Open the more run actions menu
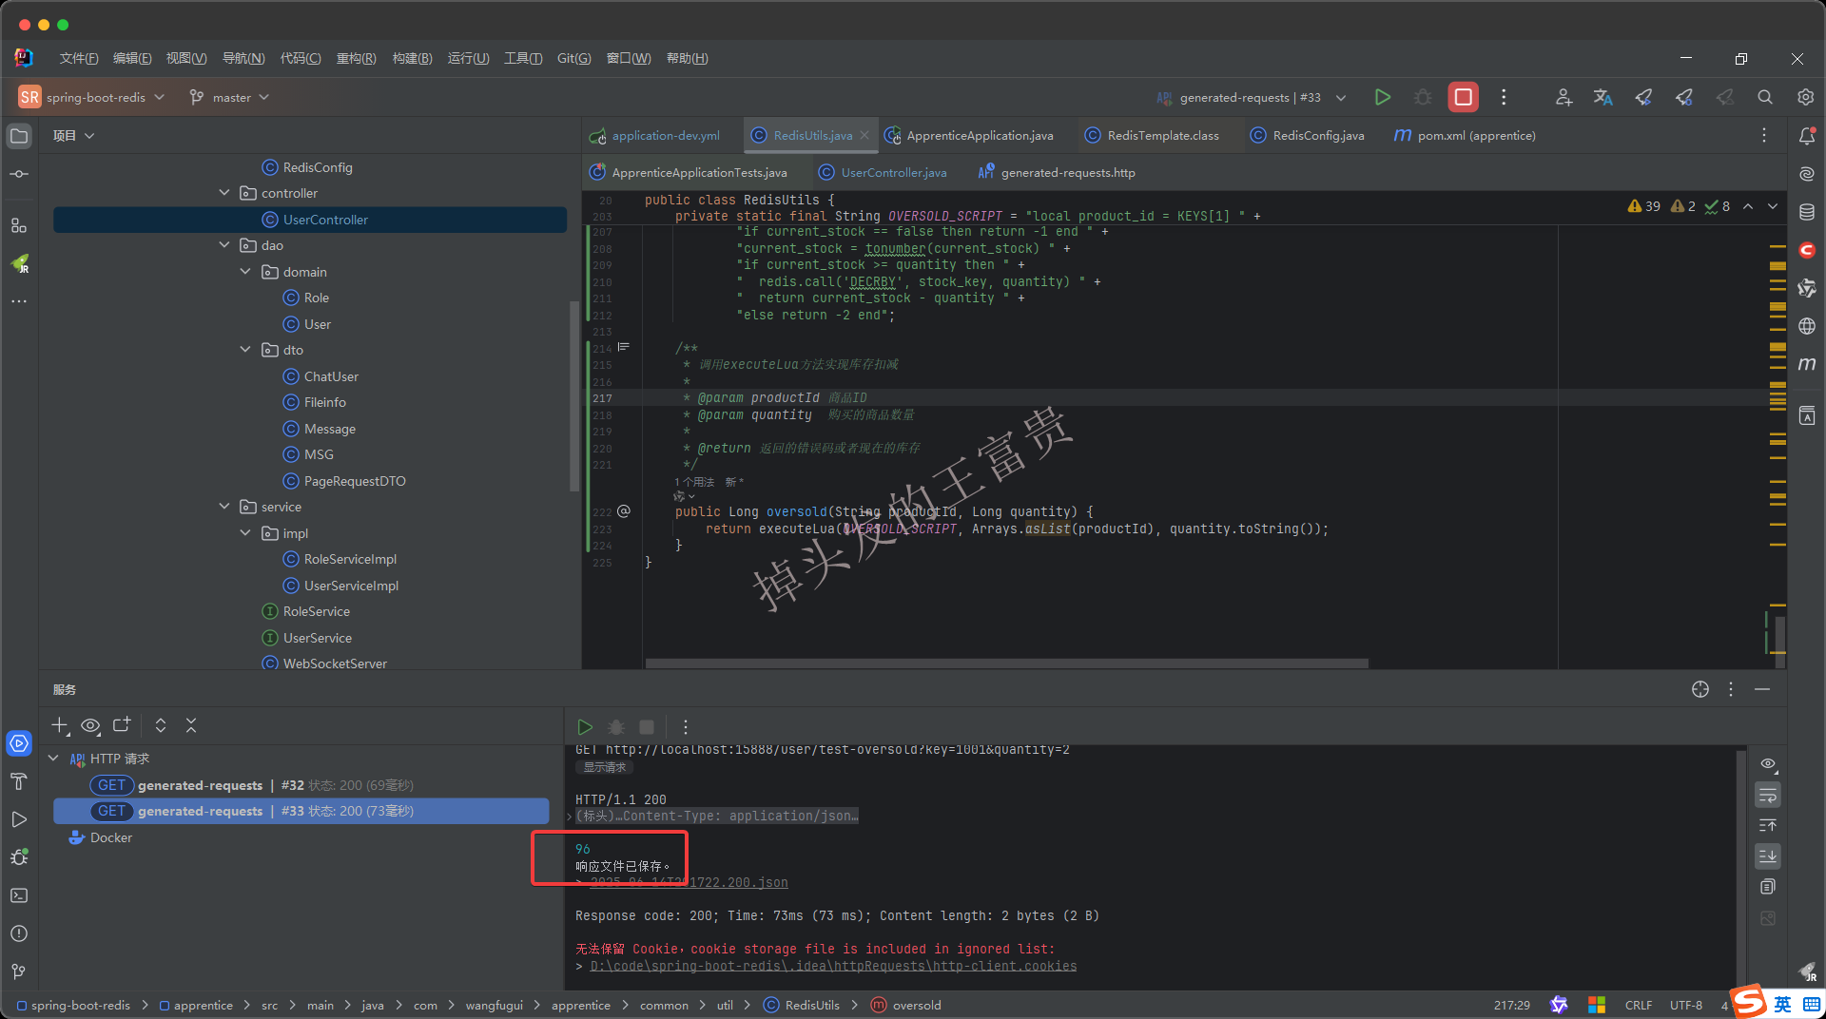The image size is (1826, 1019). [1504, 97]
